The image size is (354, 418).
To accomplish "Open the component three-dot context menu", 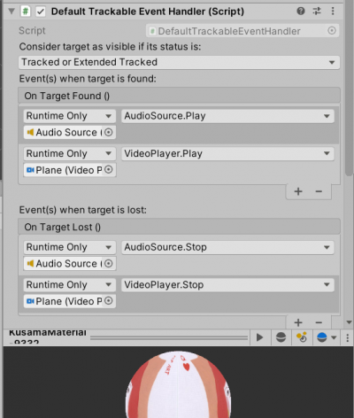I will (333, 12).
